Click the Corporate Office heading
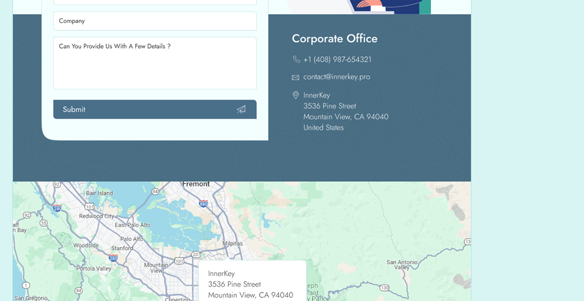The image size is (584, 301). [335, 39]
